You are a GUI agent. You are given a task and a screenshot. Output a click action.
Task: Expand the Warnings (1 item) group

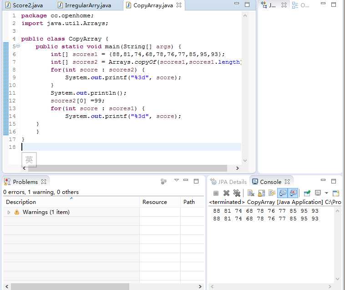(9, 212)
